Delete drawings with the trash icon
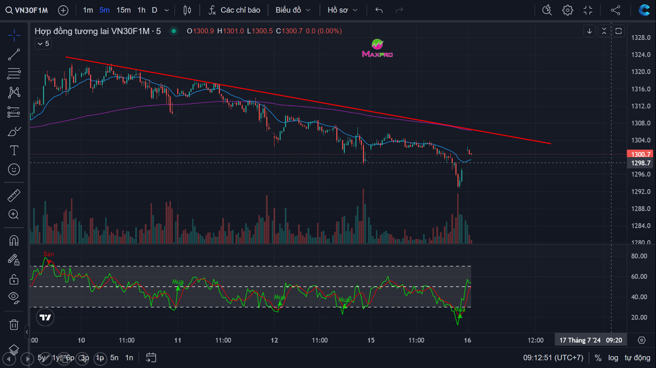The height and width of the screenshot is (368, 656). point(14,325)
